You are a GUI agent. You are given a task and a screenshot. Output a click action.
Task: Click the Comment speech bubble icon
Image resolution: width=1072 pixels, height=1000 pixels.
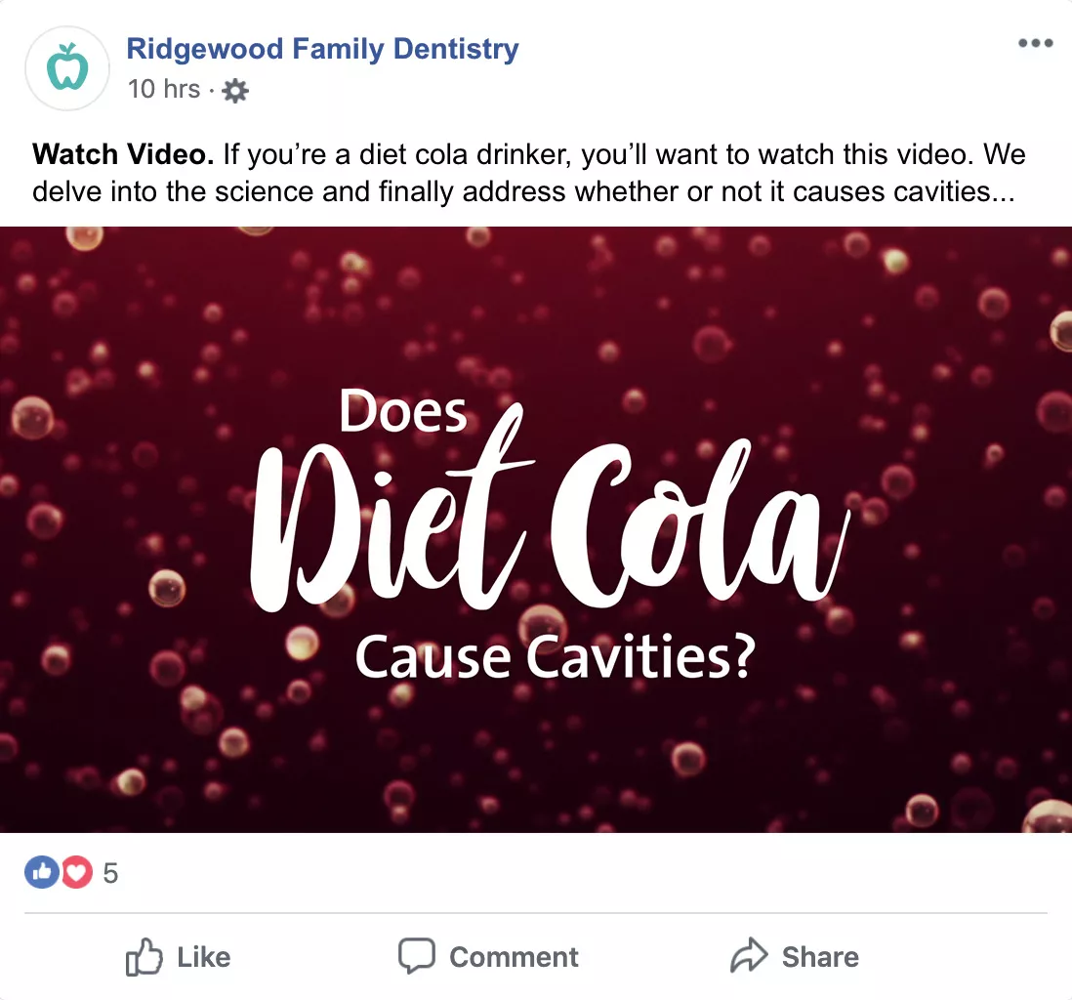(x=416, y=955)
